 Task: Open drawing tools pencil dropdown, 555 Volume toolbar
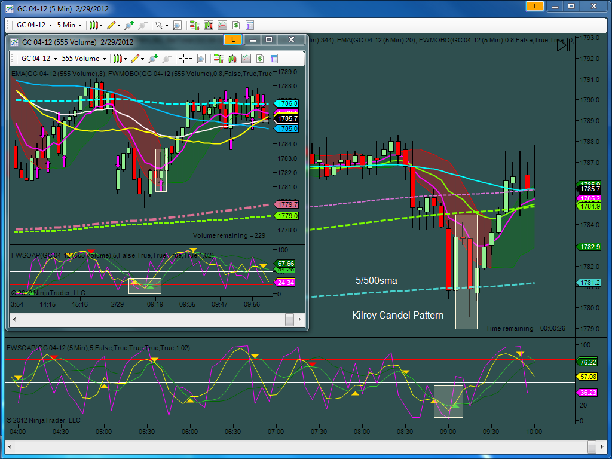coord(137,59)
